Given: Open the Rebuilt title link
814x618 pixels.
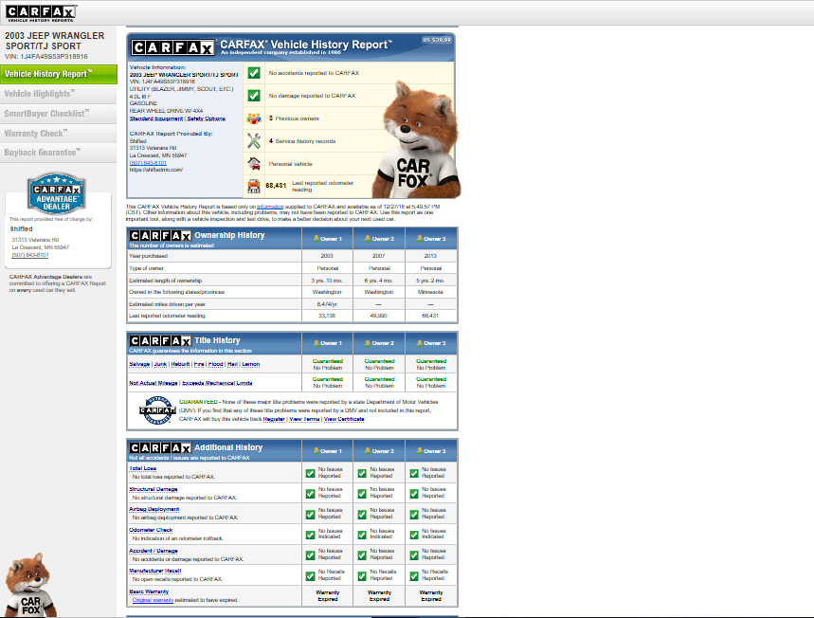Looking at the screenshot, I should [x=180, y=364].
